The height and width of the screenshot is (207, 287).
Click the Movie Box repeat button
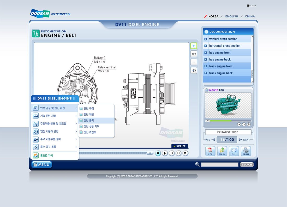[x=249, y=125]
